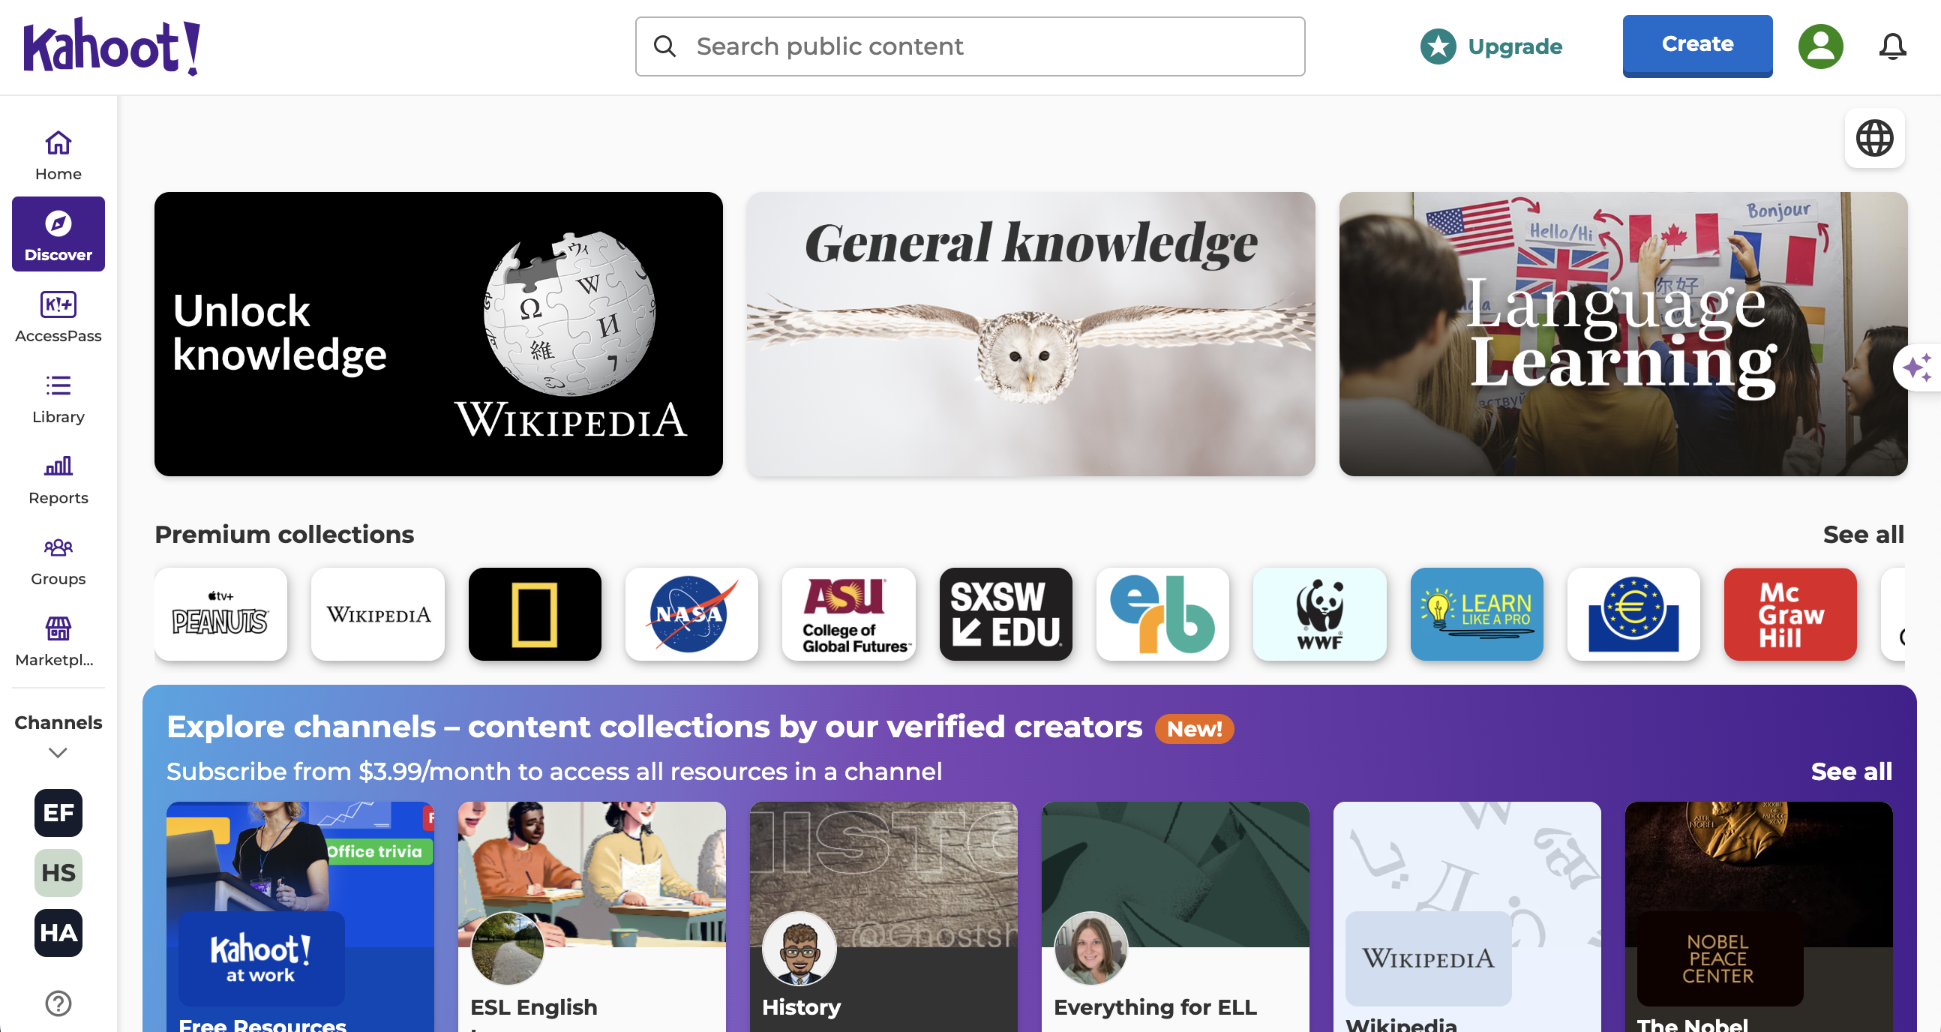Open the sparkle AI assistant icon

pos(1918,368)
